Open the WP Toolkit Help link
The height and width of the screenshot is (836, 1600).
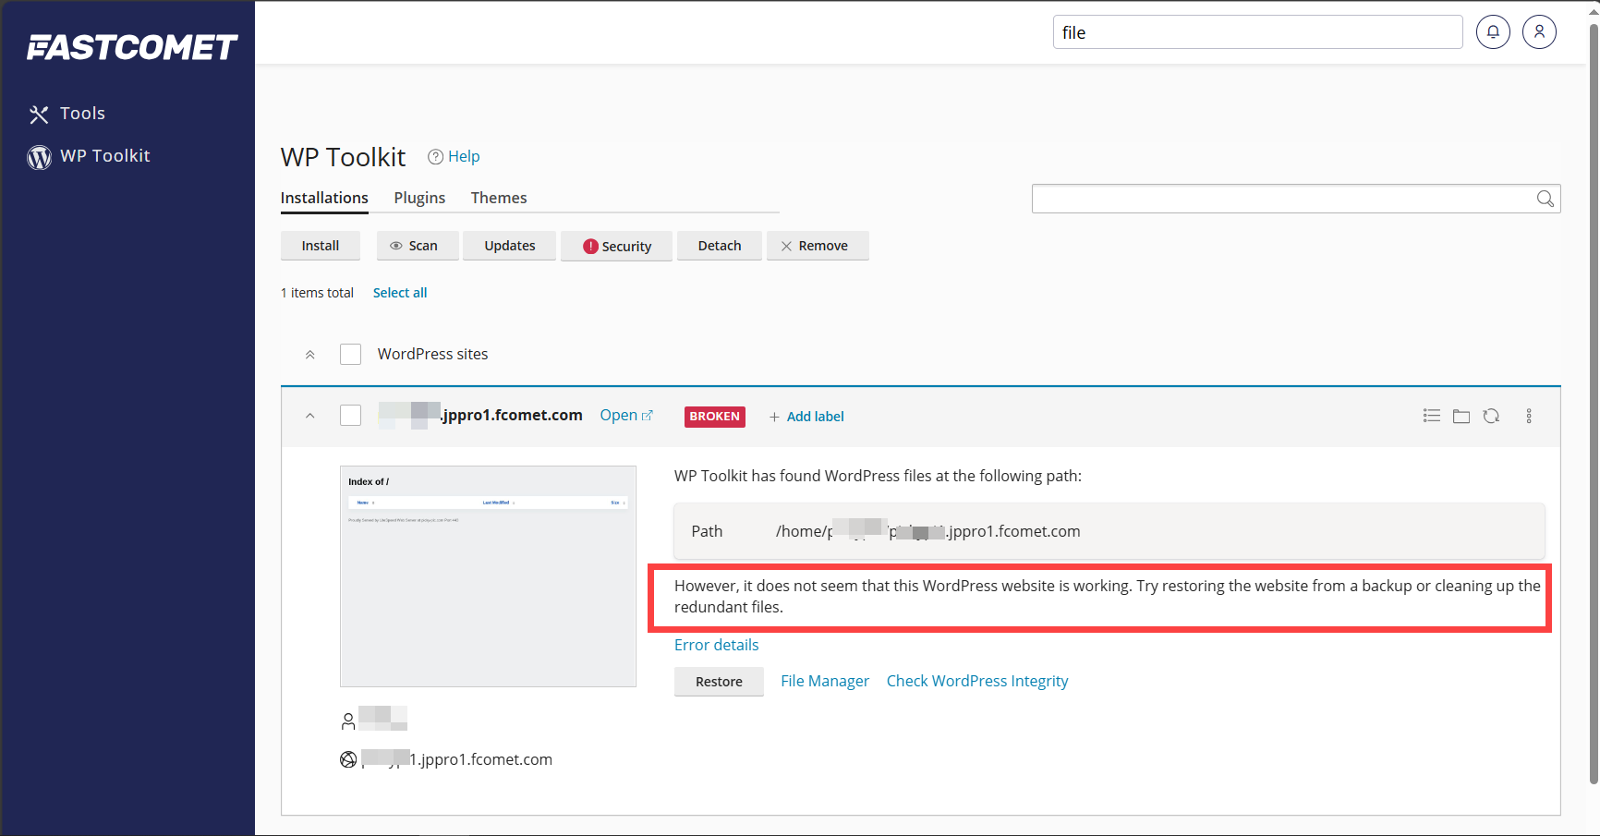pos(455,157)
